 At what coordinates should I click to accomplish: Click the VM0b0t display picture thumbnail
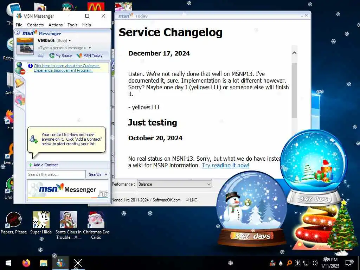point(25,46)
